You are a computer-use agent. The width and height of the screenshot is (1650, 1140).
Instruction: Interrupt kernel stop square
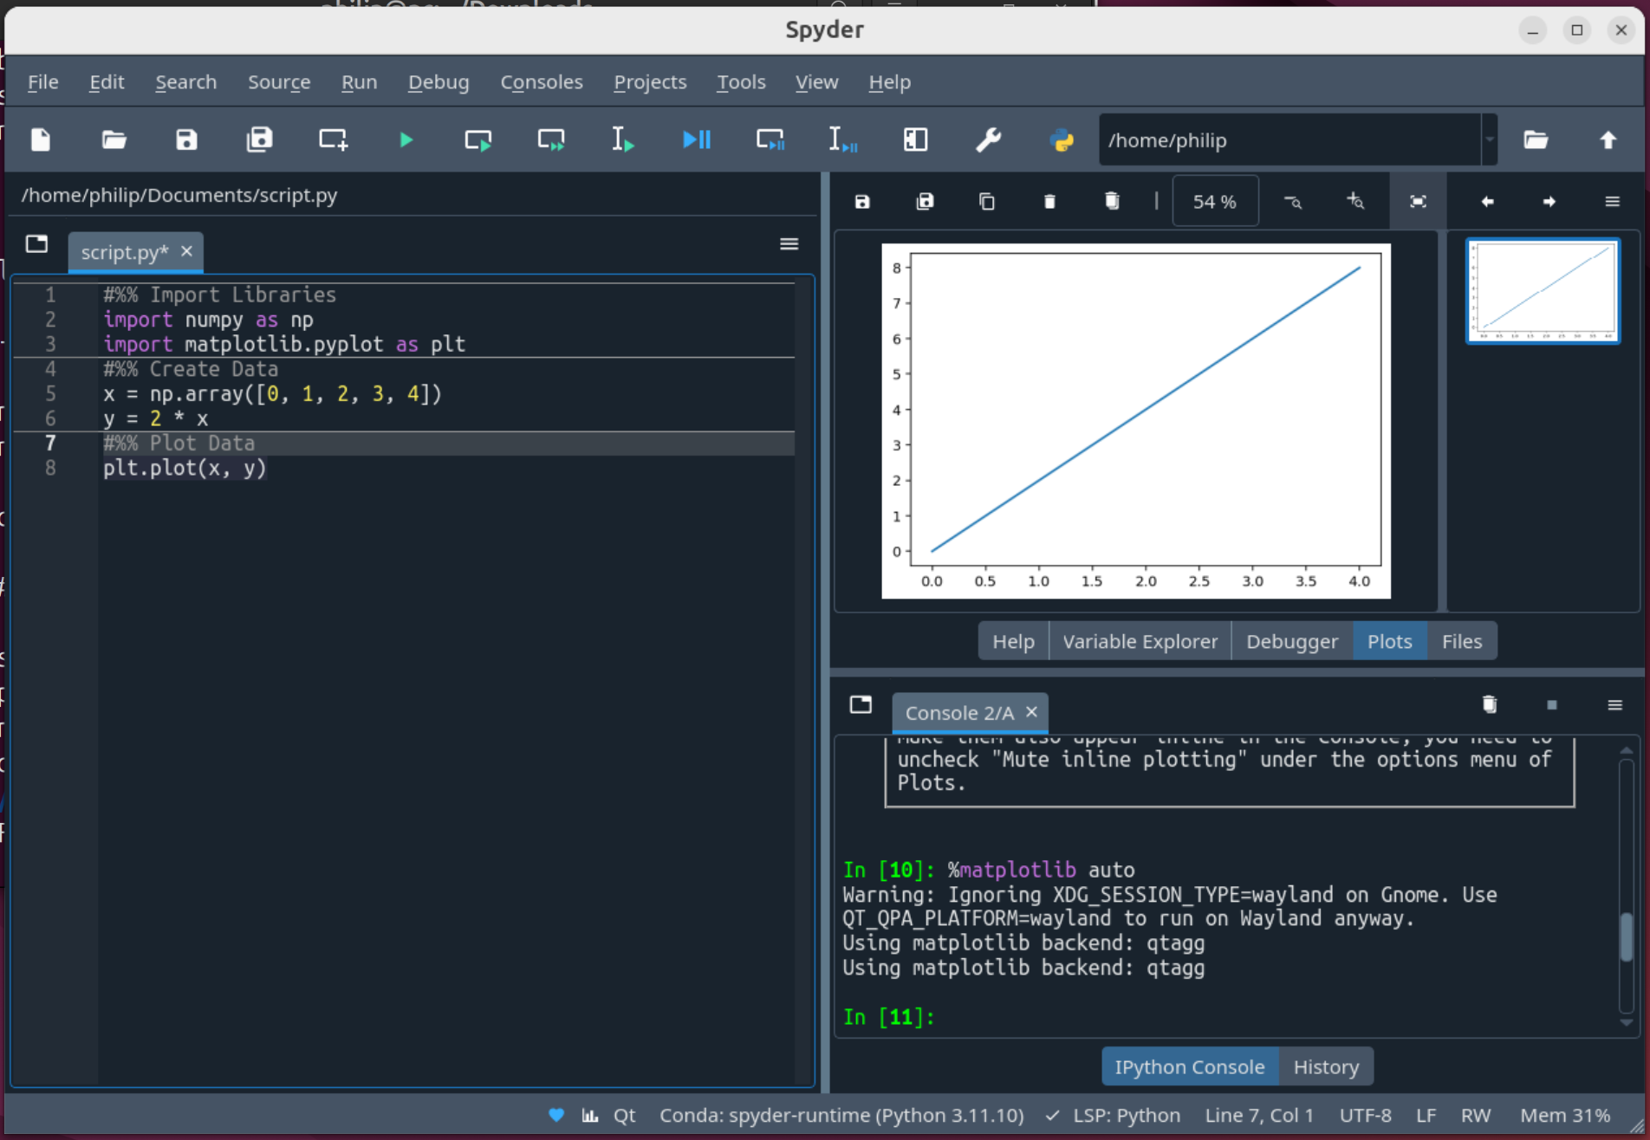(x=1552, y=705)
